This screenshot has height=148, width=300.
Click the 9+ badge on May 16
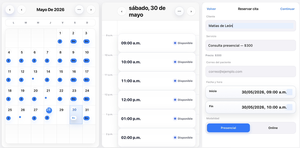[74, 80]
